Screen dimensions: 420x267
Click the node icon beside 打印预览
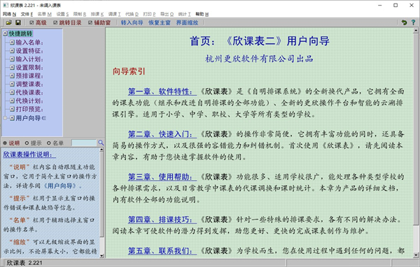(x=12, y=109)
